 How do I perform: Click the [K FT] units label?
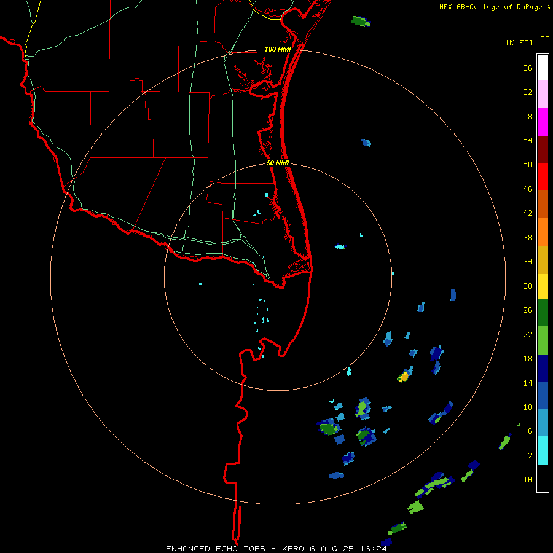point(519,42)
